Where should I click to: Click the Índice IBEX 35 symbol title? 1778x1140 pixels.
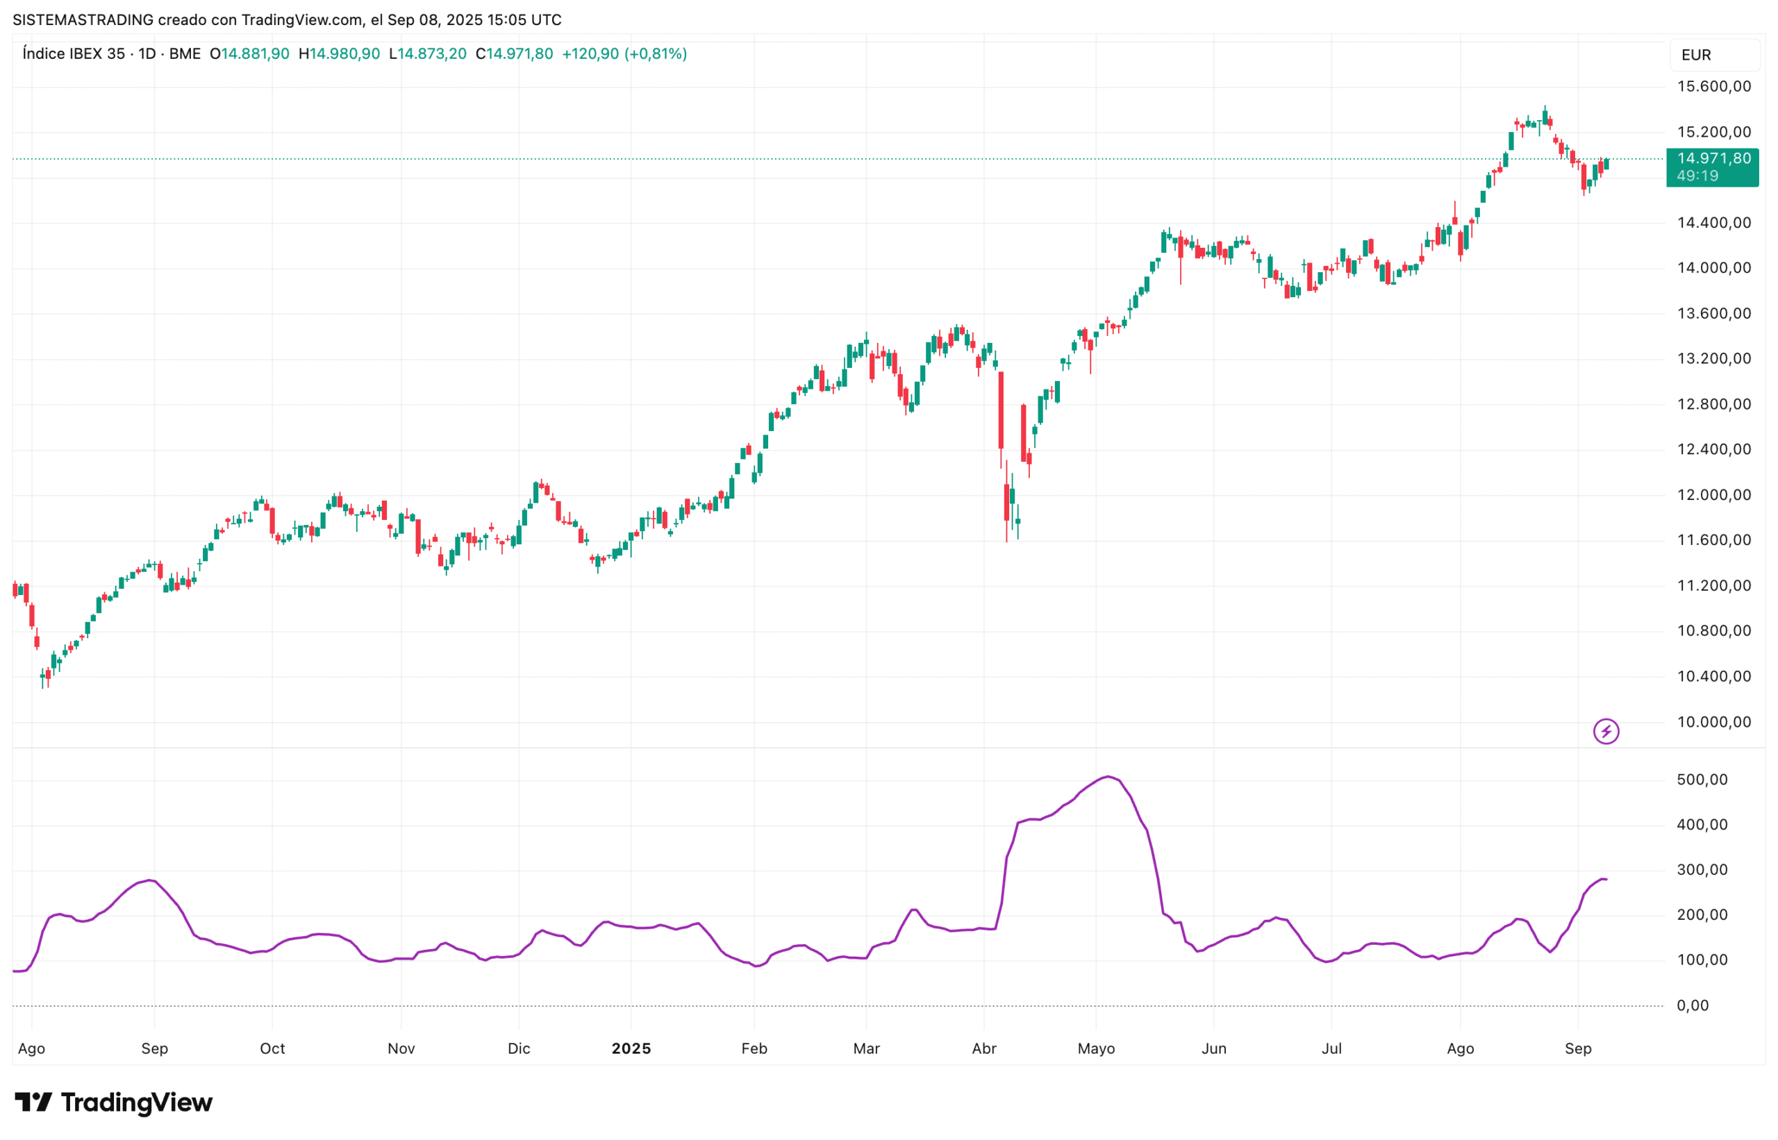coord(74,54)
